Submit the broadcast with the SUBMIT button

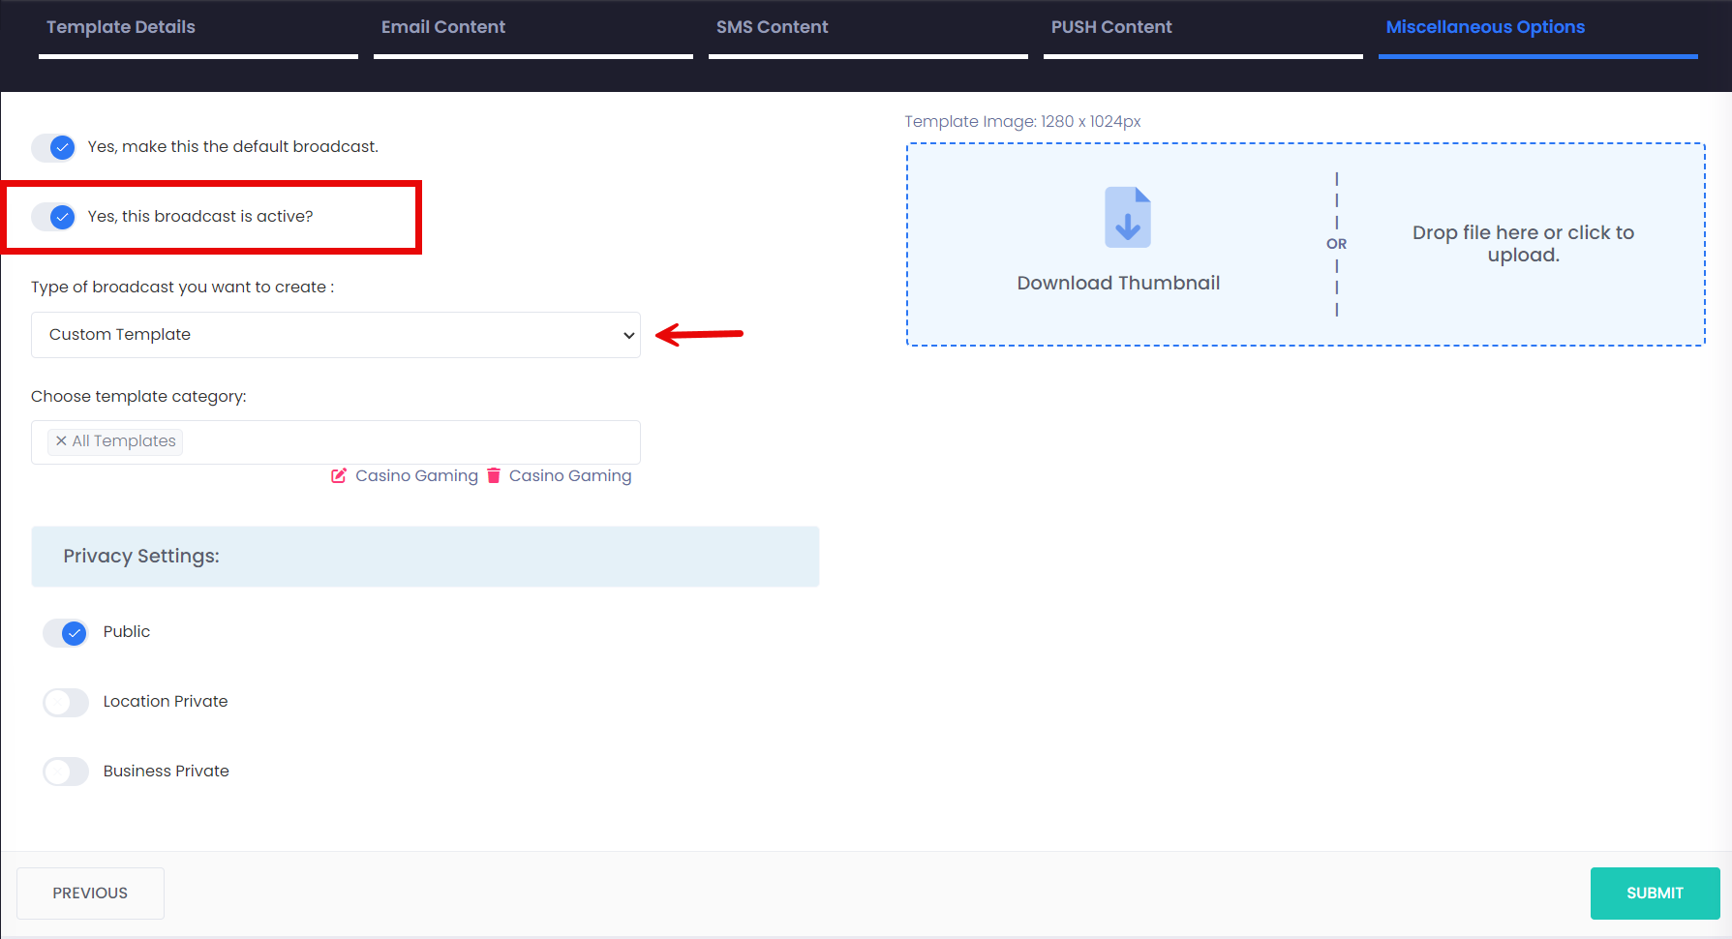[1655, 894]
